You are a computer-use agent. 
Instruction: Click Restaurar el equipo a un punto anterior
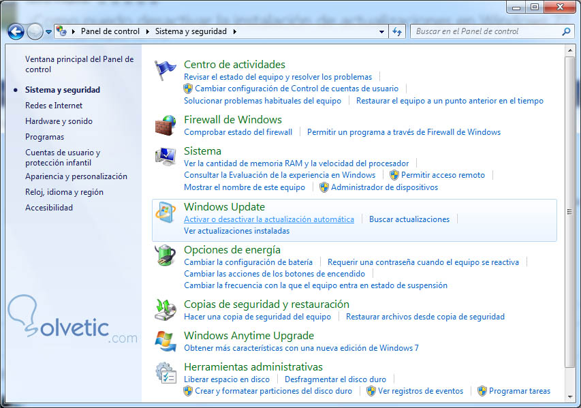pyautogui.click(x=450, y=101)
